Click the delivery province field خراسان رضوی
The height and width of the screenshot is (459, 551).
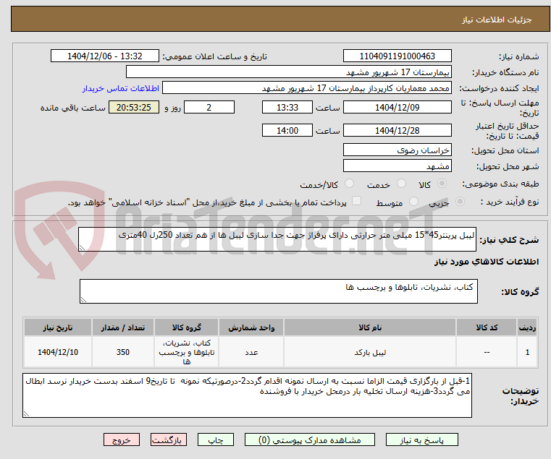click(x=397, y=150)
